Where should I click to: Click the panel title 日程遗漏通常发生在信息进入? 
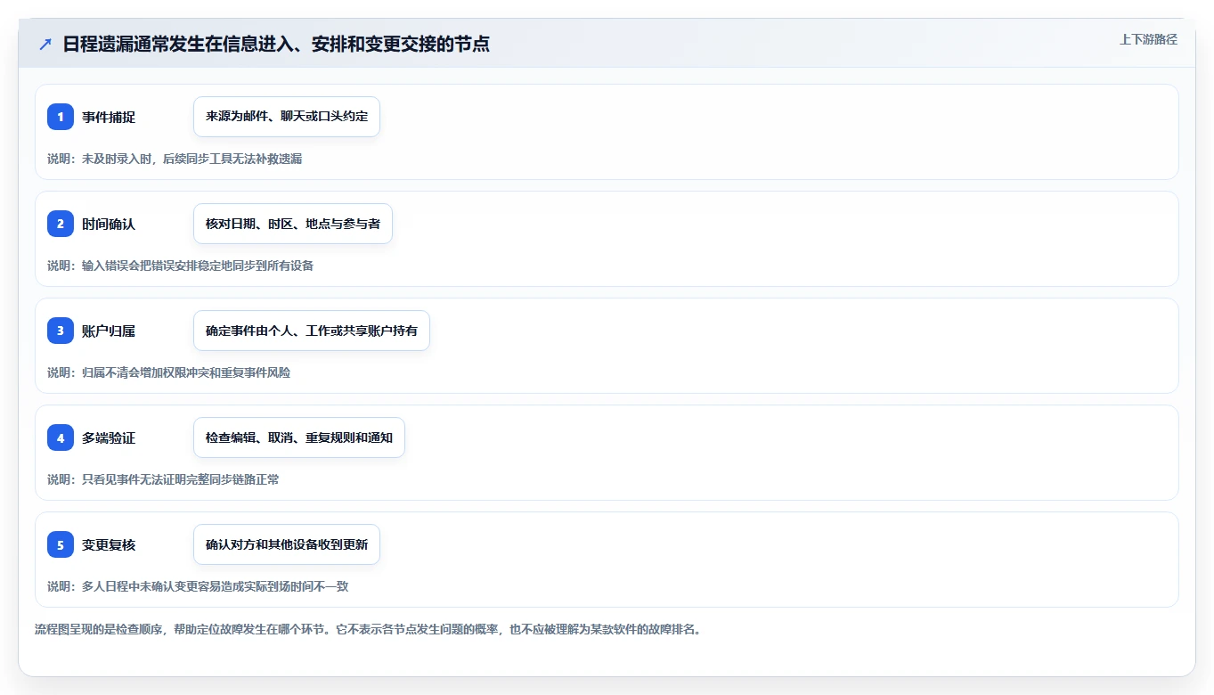pyautogui.click(x=276, y=44)
